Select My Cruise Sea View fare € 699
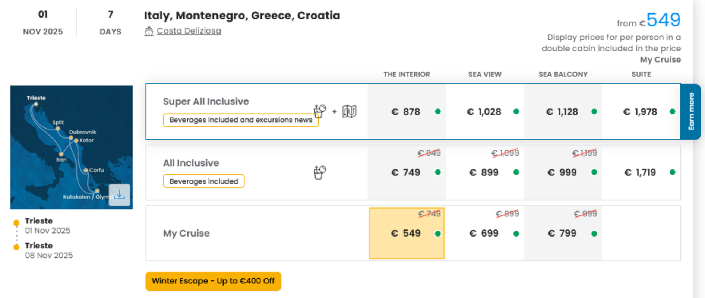The height and width of the screenshot is (298, 705). tap(484, 233)
